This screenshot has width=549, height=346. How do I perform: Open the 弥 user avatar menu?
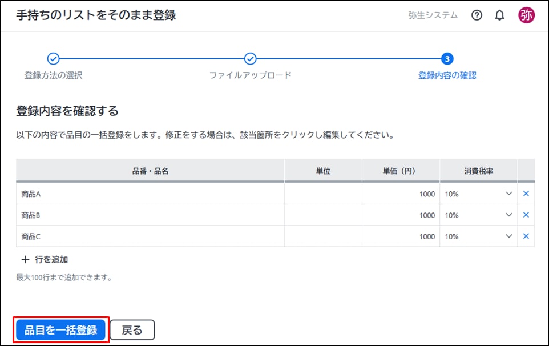coord(526,15)
